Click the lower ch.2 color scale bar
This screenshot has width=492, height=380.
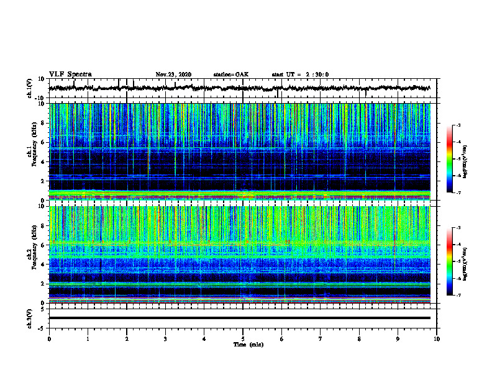450,261
